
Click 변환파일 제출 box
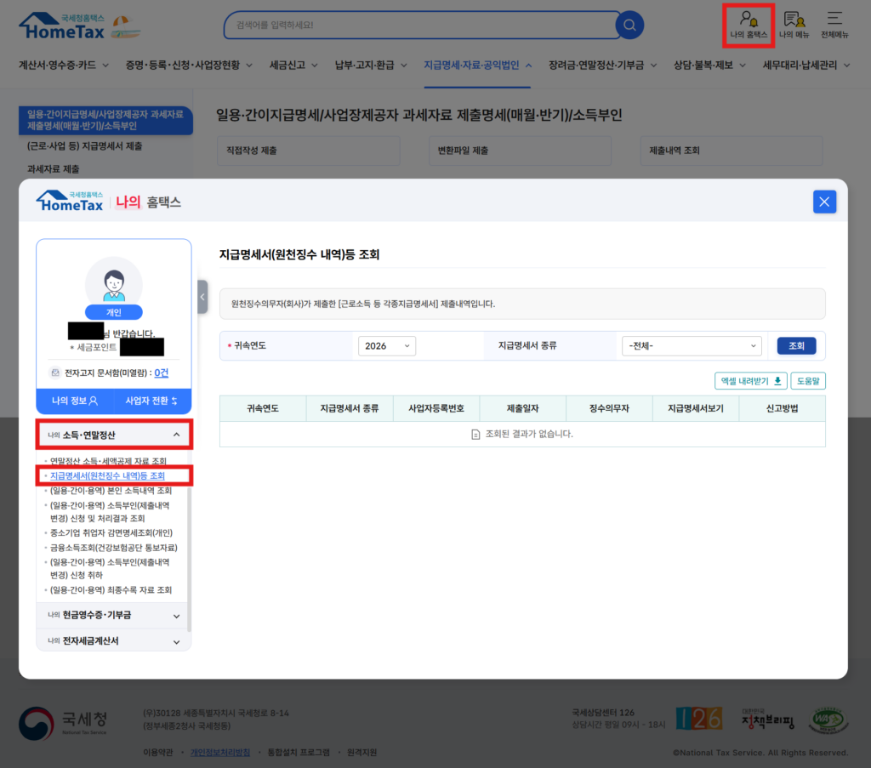[520, 151]
